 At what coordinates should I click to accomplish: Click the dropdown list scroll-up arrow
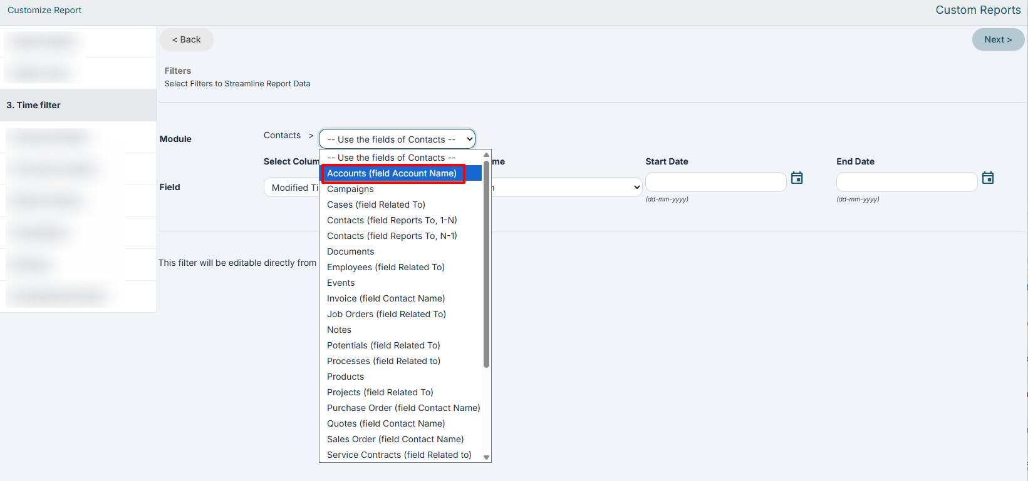coord(486,154)
